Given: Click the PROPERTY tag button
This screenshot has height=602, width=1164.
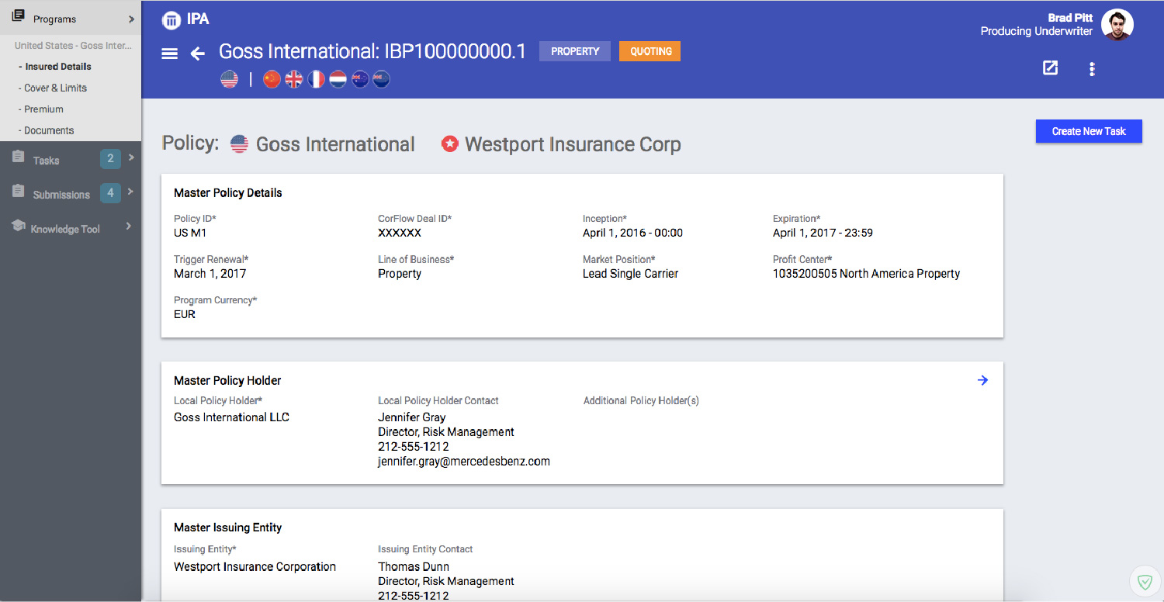Looking at the screenshot, I should click(575, 51).
